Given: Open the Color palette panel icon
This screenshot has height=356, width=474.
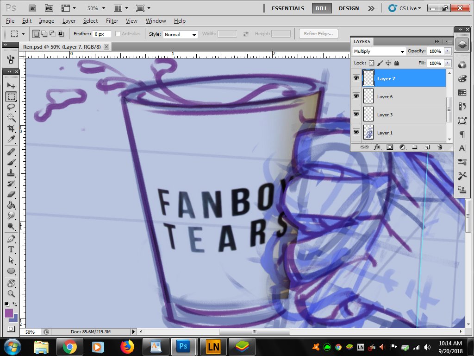Looking at the screenshot, I should click(x=462, y=79).
